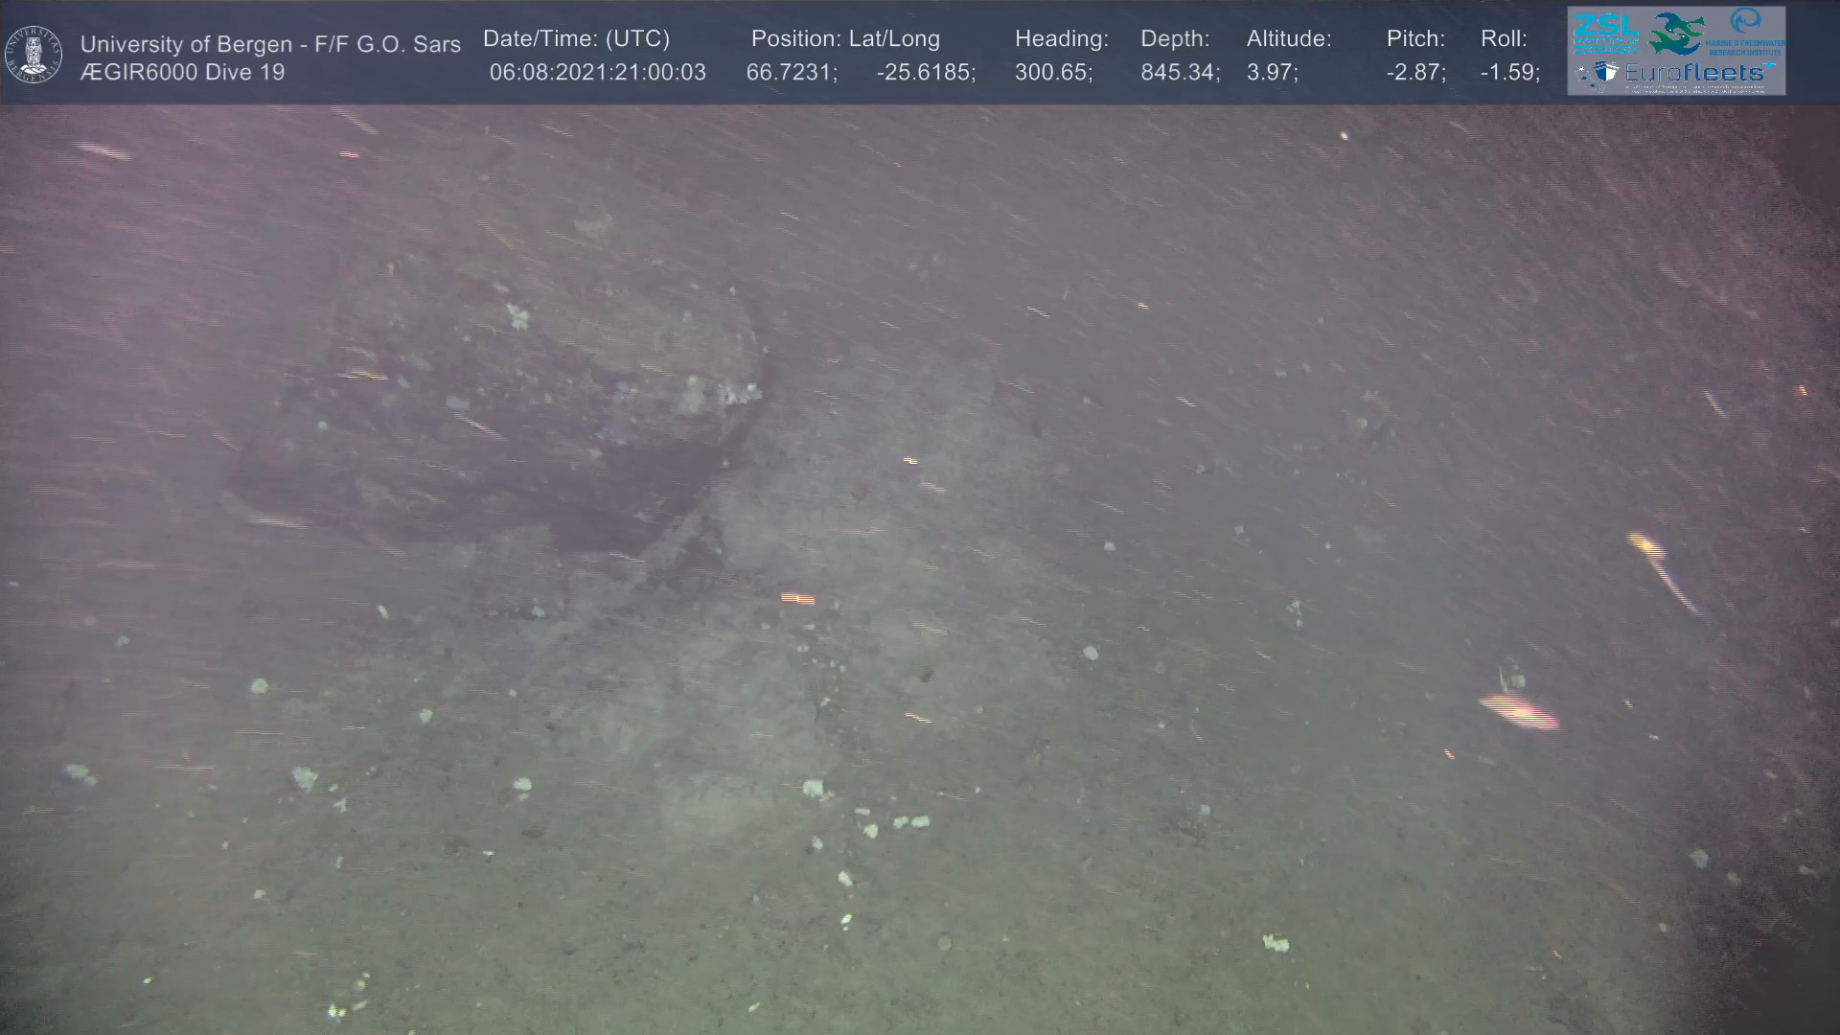Click the heading value 300.65
The width and height of the screenshot is (1840, 1035).
(1053, 73)
